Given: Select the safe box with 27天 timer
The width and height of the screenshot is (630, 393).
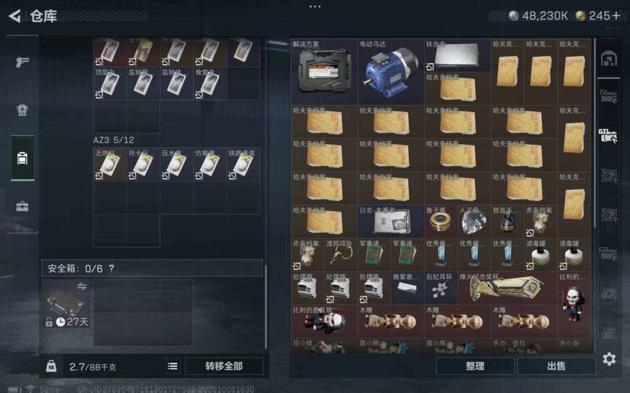Looking at the screenshot, I should pyautogui.click(x=66, y=303).
